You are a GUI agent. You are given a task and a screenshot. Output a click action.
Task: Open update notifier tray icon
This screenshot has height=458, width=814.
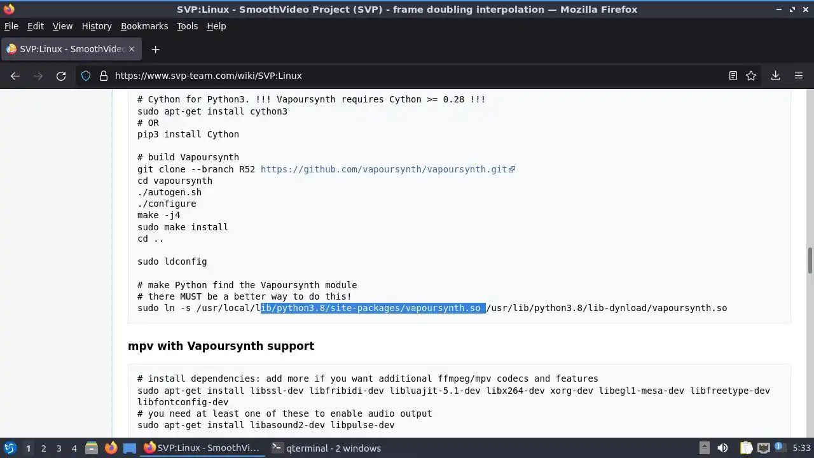[781, 448]
